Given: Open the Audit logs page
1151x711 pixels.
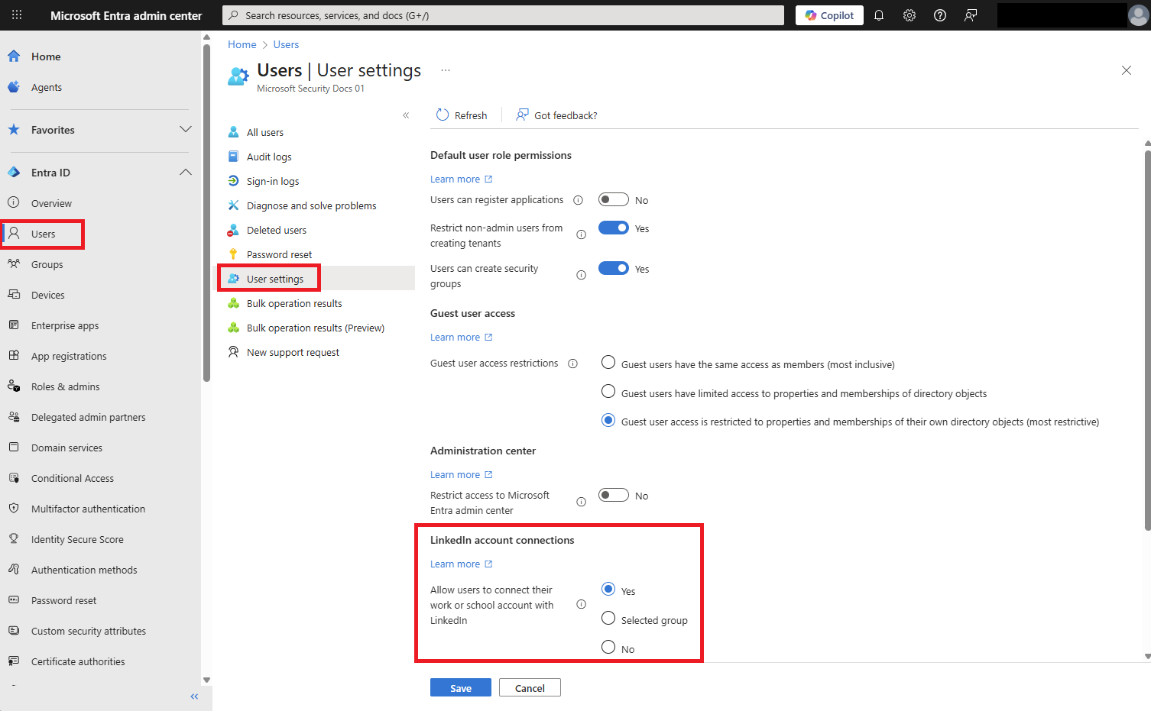Looking at the screenshot, I should click(x=268, y=157).
